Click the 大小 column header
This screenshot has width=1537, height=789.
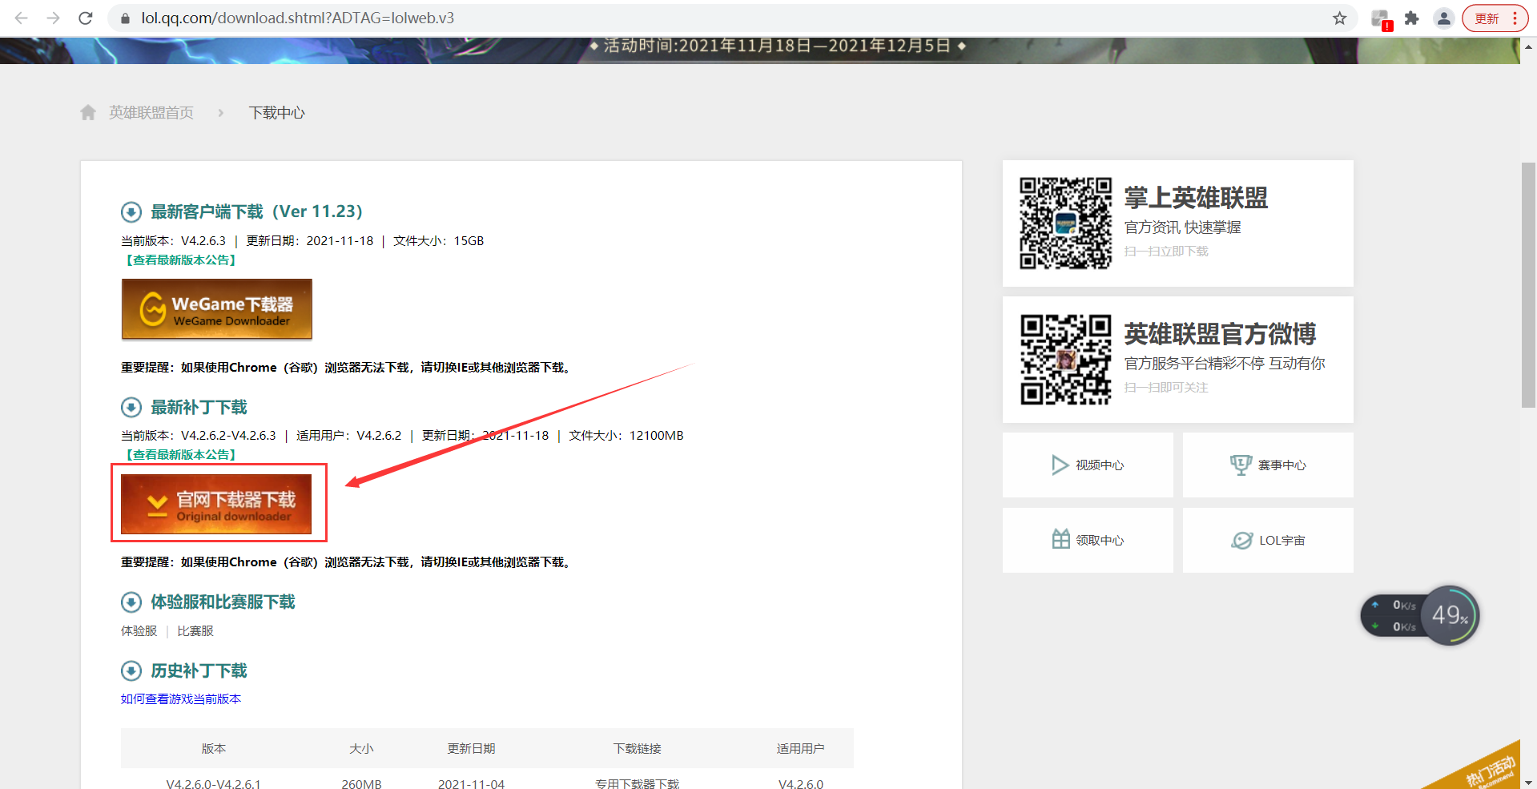click(361, 748)
